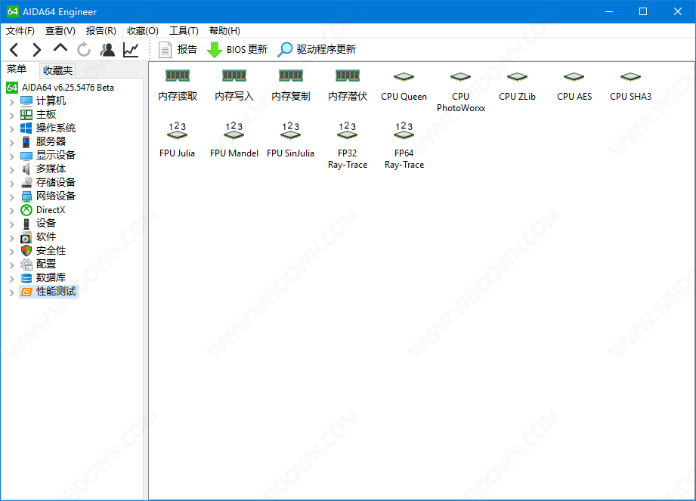Open the 帮助(H) menu

(224, 31)
